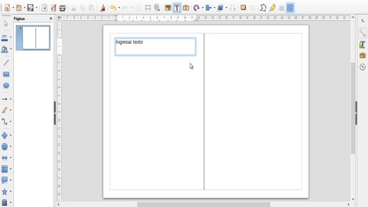Click the Arrange objects icon
The image size is (368, 207).
pyautogui.click(x=220, y=7)
